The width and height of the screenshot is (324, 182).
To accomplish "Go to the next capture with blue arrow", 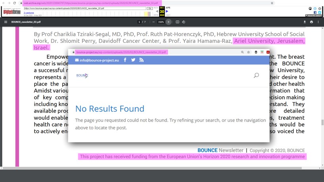I will pyautogui.click(x=167, y=11).
